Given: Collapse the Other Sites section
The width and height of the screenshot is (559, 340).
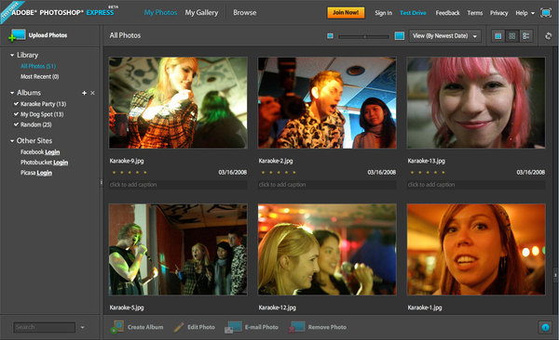Looking at the screenshot, I should pyautogui.click(x=12, y=141).
